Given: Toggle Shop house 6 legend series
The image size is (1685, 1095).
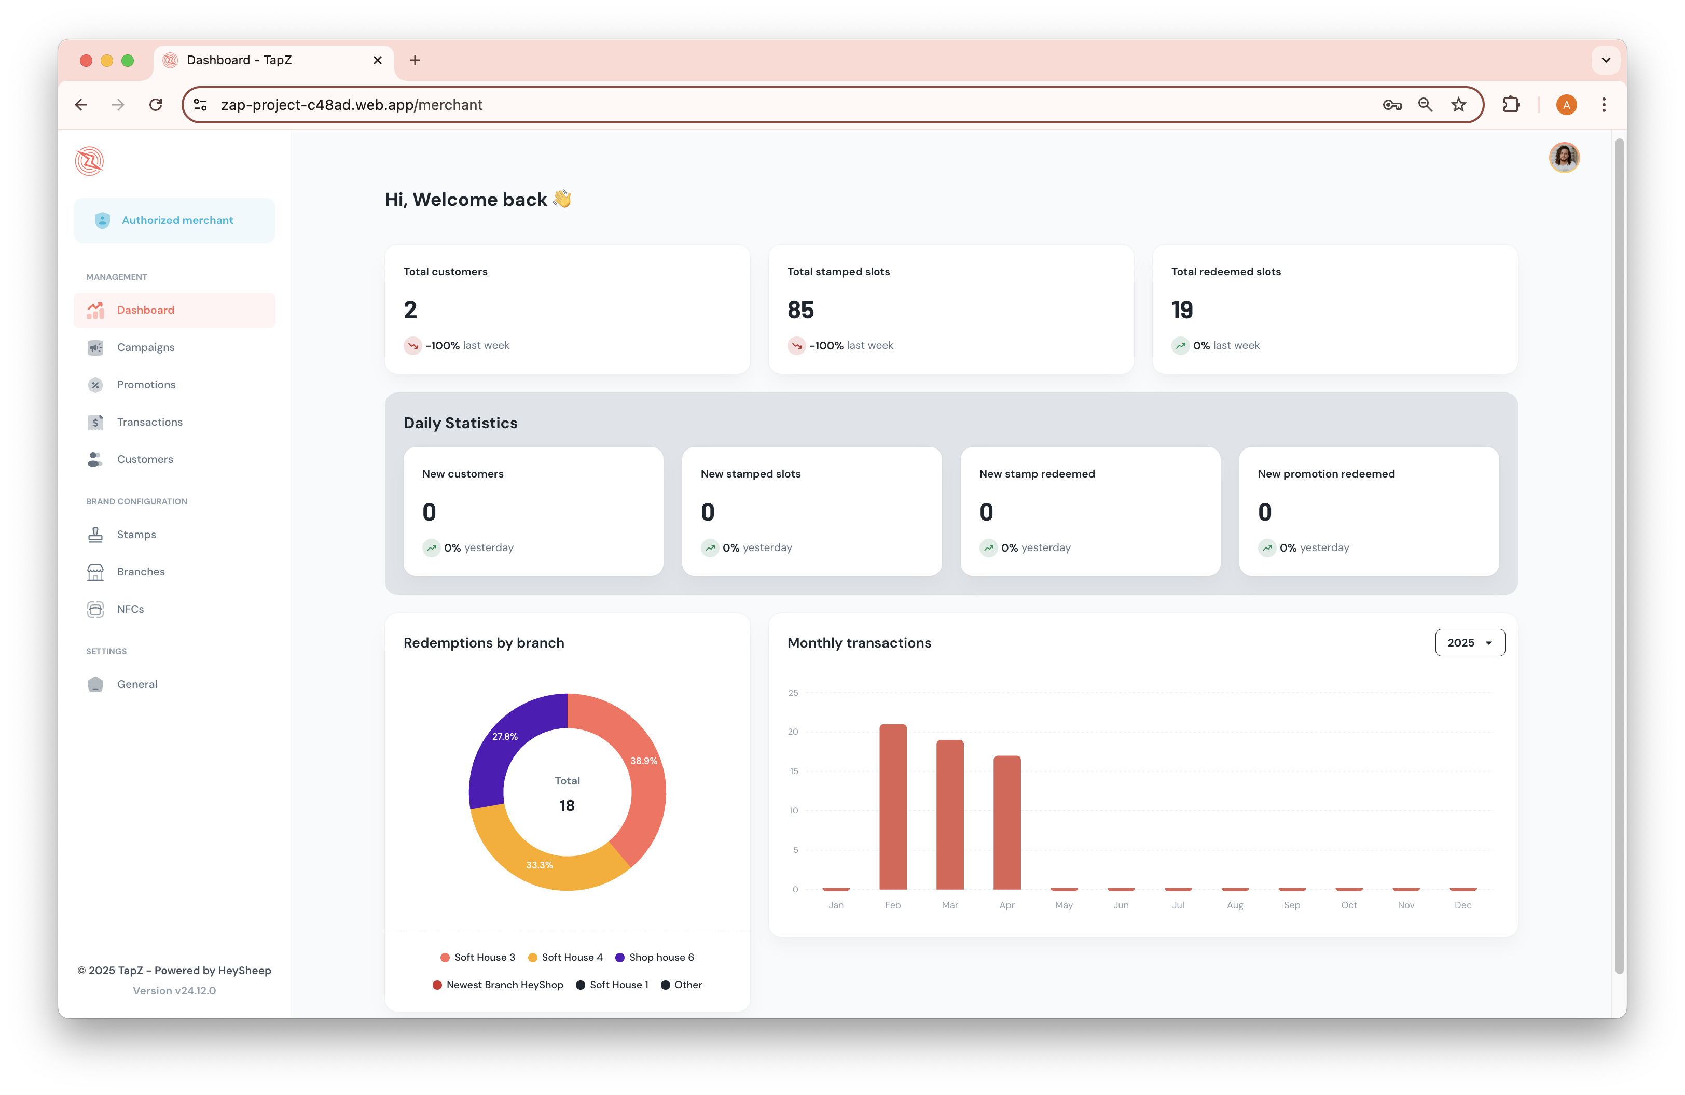Looking at the screenshot, I should point(655,957).
